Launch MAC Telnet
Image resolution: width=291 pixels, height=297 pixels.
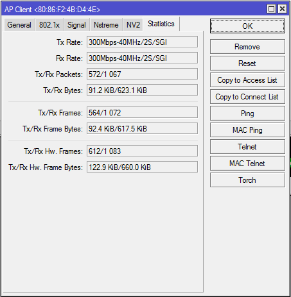pos(247,163)
